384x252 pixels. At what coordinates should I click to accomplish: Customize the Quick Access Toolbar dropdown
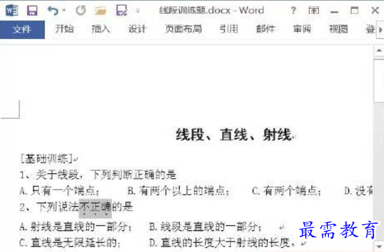pyautogui.click(x=138, y=10)
